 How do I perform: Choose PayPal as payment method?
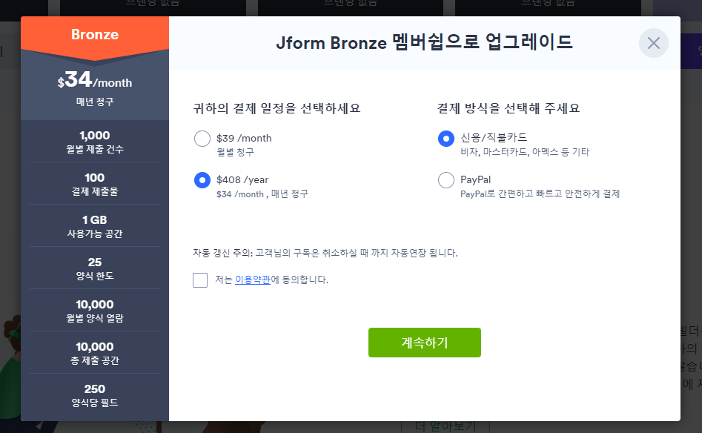click(446, 180)
